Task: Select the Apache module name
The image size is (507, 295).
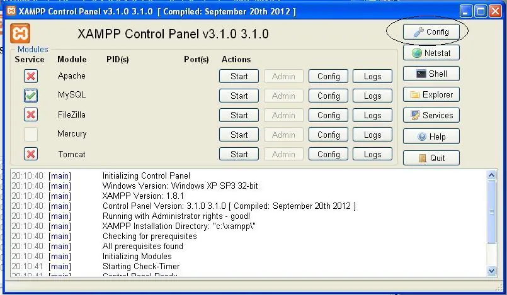Action: [x=71, y=76]
